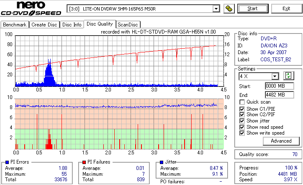Go to the Disc Info tab
The width and height of the screenshot is (303, 185).
click(x=72, y=25)
